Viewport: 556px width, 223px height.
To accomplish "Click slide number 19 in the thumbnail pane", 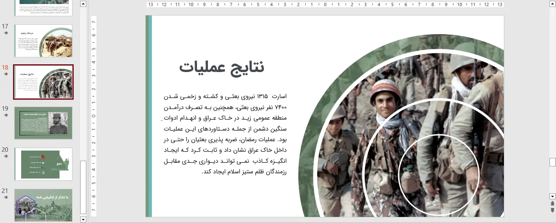I will coord(5,109).
